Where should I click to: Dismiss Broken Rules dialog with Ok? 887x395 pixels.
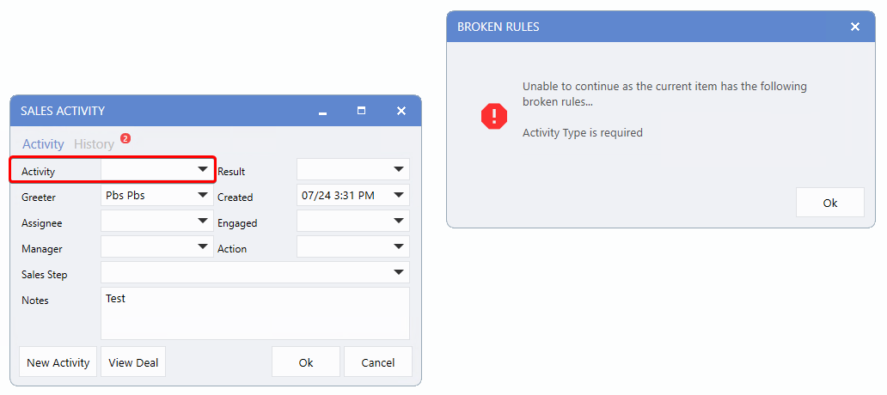point(829,203)
